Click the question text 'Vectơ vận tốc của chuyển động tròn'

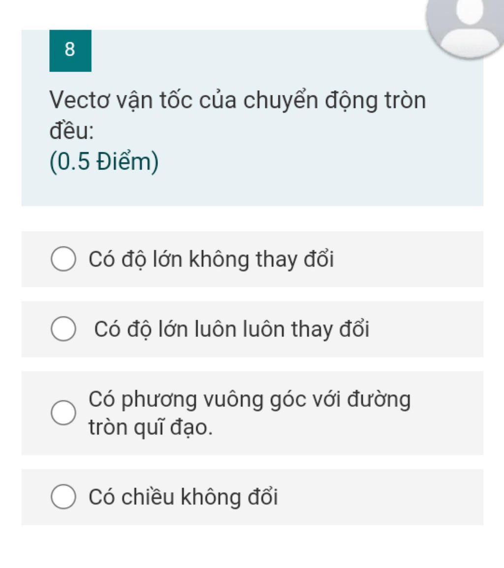pyautogui.click(x=238, y=100)
